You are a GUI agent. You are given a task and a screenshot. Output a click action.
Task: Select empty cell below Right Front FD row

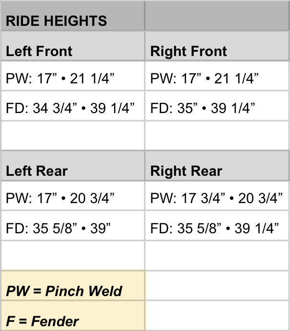point(217,136)
